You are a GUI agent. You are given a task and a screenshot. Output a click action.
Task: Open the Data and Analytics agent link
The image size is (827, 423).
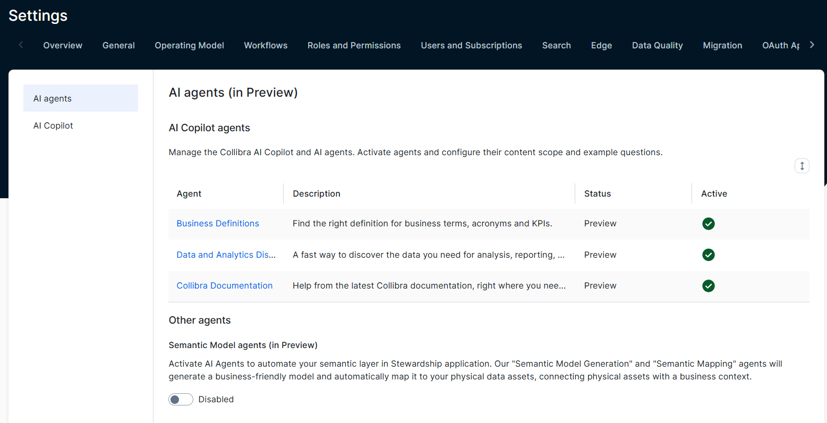pos(226,255)
